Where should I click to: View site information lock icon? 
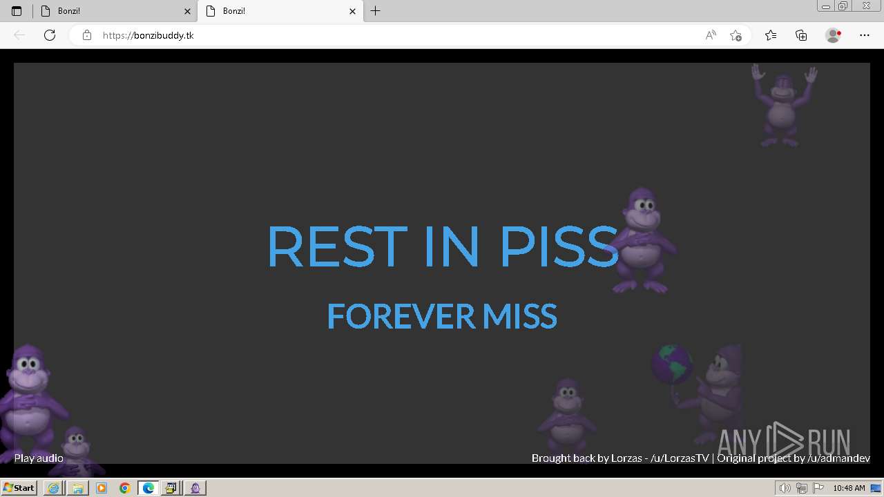click(86, 35)
